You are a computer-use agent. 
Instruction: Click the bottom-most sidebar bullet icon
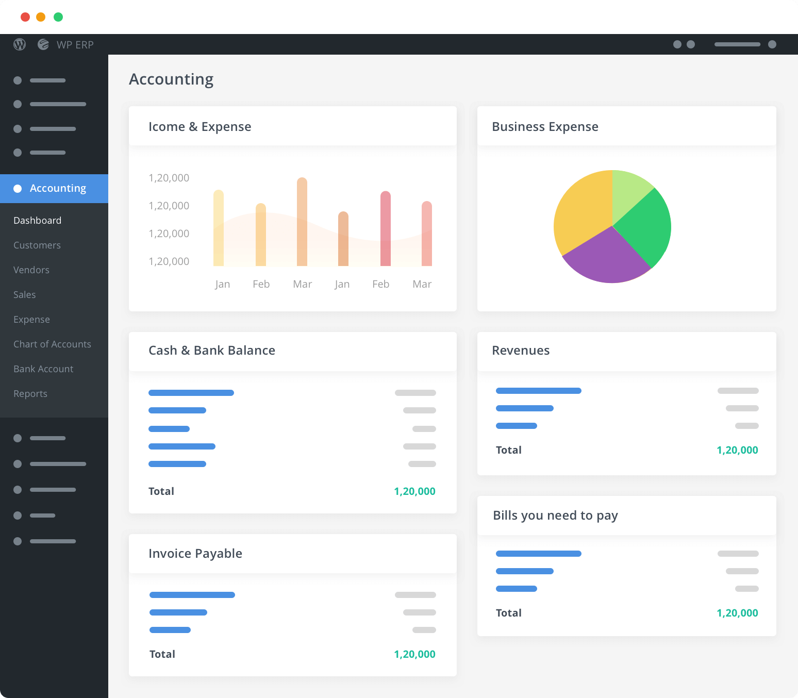pyautogui.click(x=17, y=541)
